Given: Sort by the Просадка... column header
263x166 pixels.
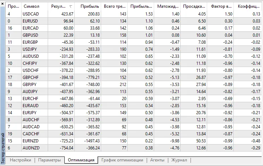Looking at the screenshot, I should pyautogui.click(x=194, y=6).
